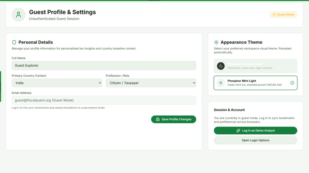
Task: Click the sun icon of Mint Light theme
Action: pyautogui.click(x=221, y=83)
